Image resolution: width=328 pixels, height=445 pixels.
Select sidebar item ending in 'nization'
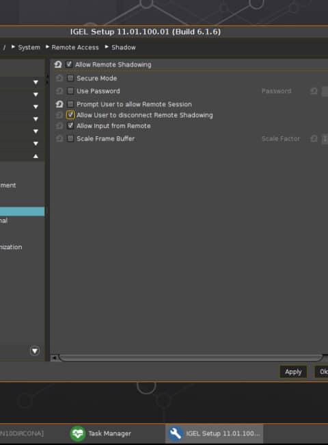click(11, 247)
